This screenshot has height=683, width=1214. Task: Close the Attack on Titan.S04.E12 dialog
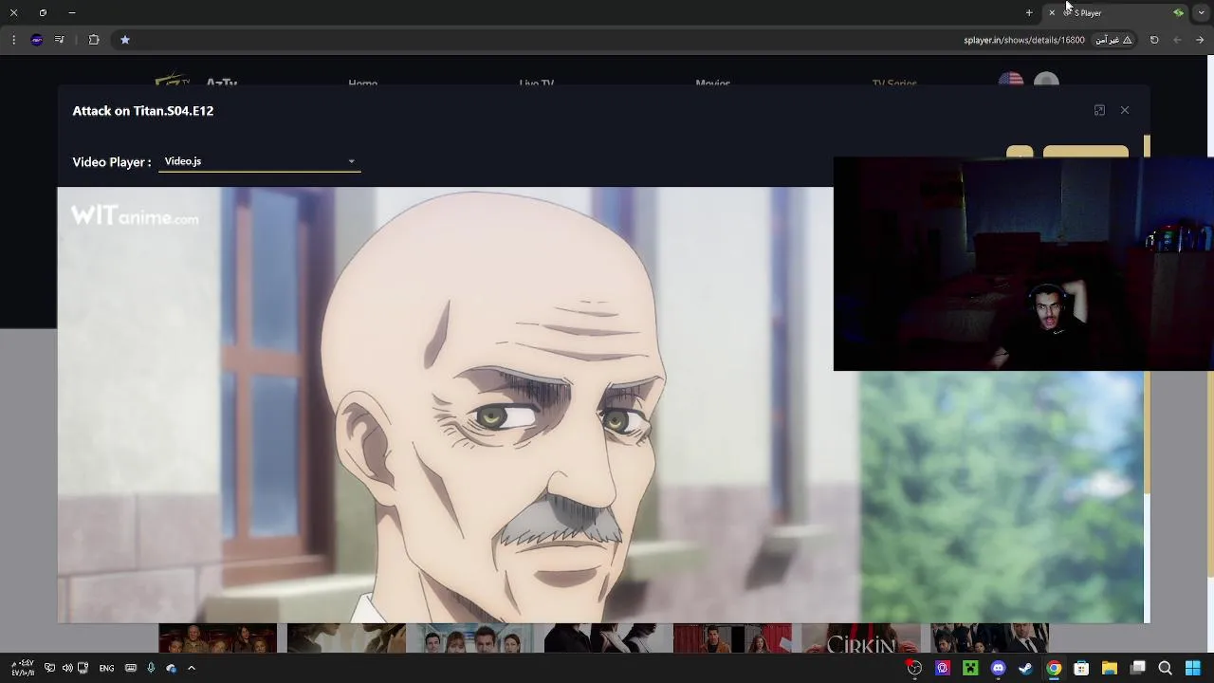[x=1125, y=110]
